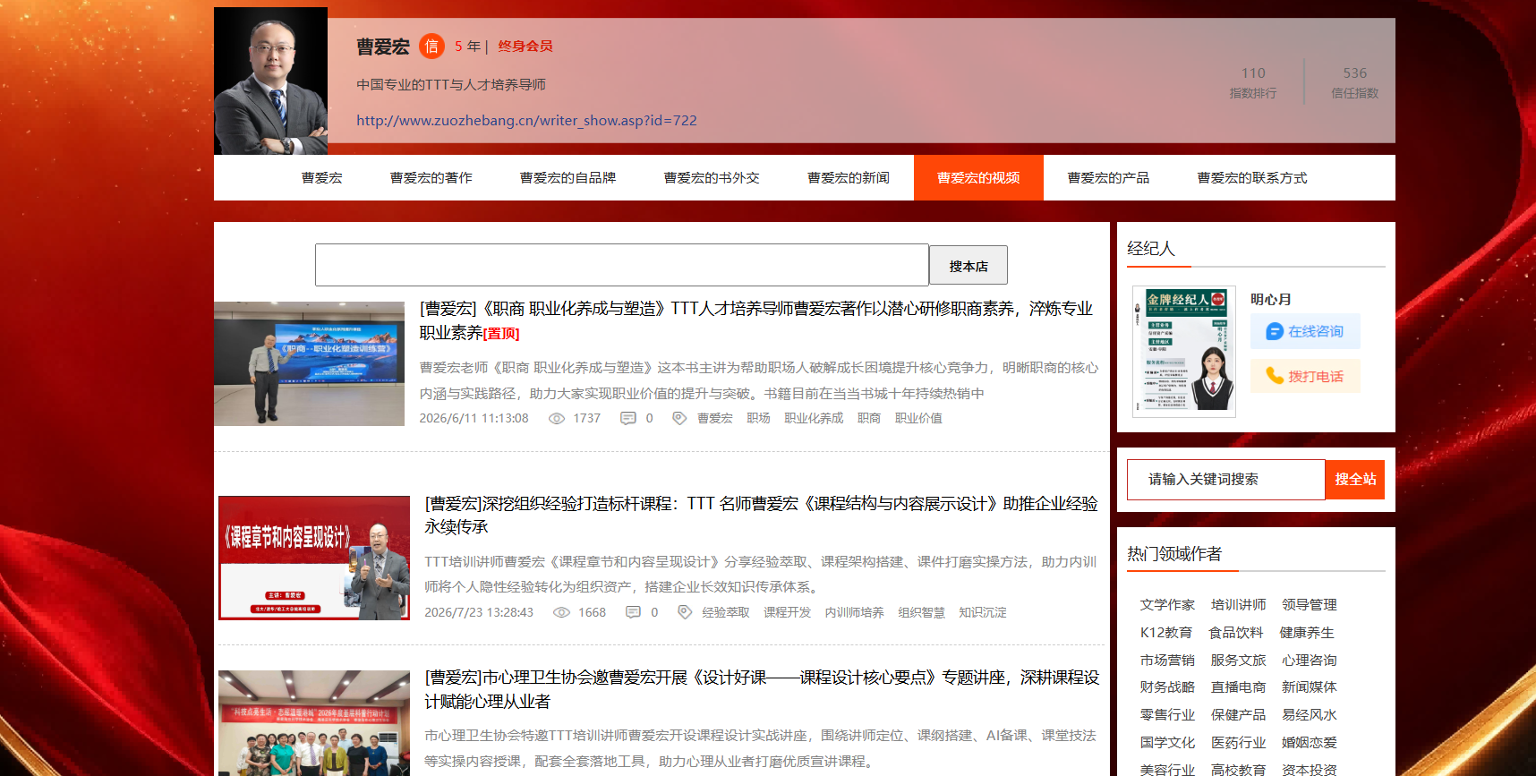Image resolution: width=1536 pixels, height=776 pixels.
Task: Open 领导管理 author category
Action: click(1309, 605)
